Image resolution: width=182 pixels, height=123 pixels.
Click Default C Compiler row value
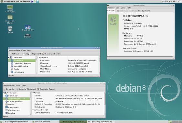pos(78,104)
